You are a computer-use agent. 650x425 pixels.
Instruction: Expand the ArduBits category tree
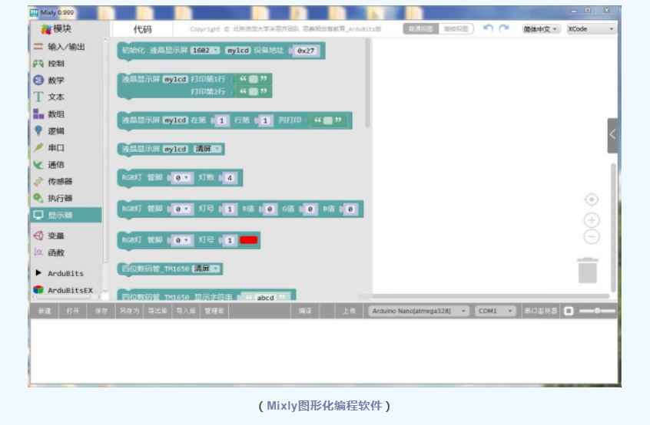point(38,273)
